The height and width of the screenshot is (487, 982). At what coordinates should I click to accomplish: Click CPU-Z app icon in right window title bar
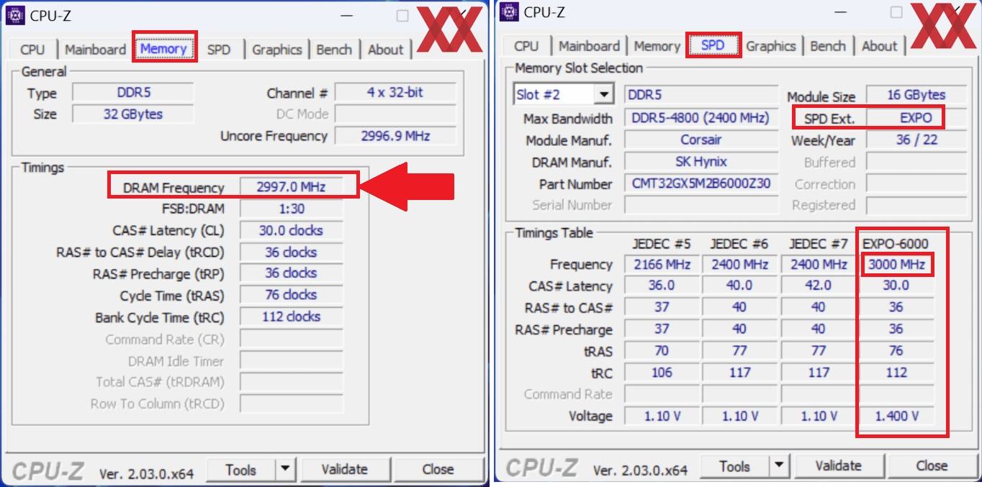tap(510, 12)
